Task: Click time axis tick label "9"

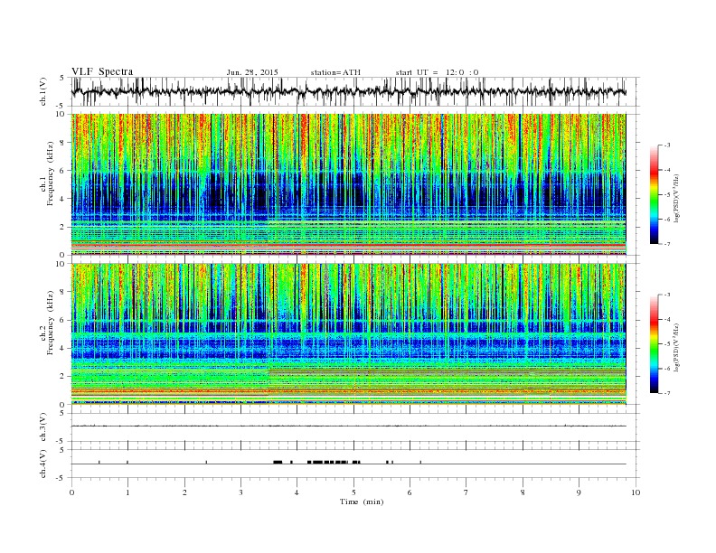Action: (x=579, y=492)
